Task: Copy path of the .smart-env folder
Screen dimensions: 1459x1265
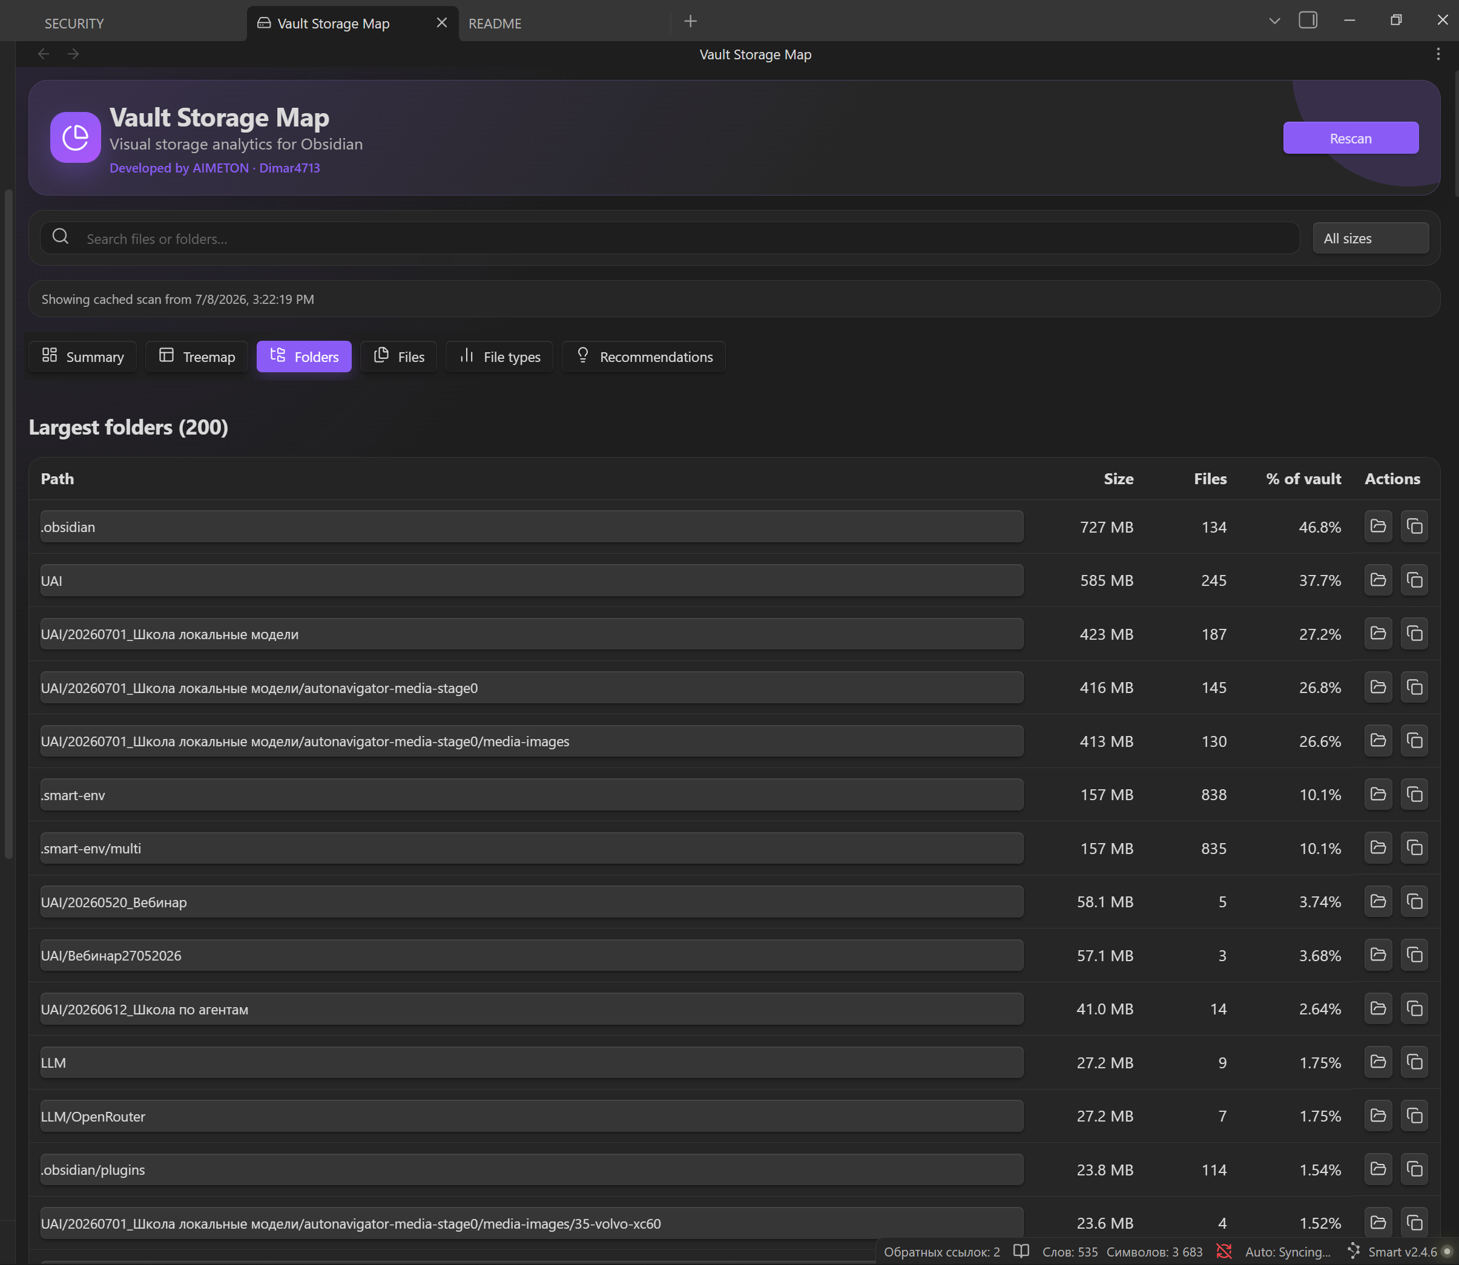Action: point(1415,795)
